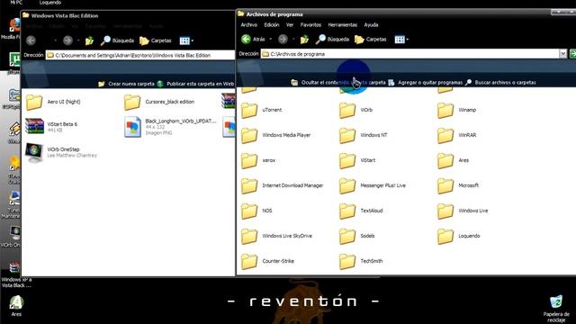
Task: Click back arrow in Windows Vista Blac Edition window
Action: [31, 40]
